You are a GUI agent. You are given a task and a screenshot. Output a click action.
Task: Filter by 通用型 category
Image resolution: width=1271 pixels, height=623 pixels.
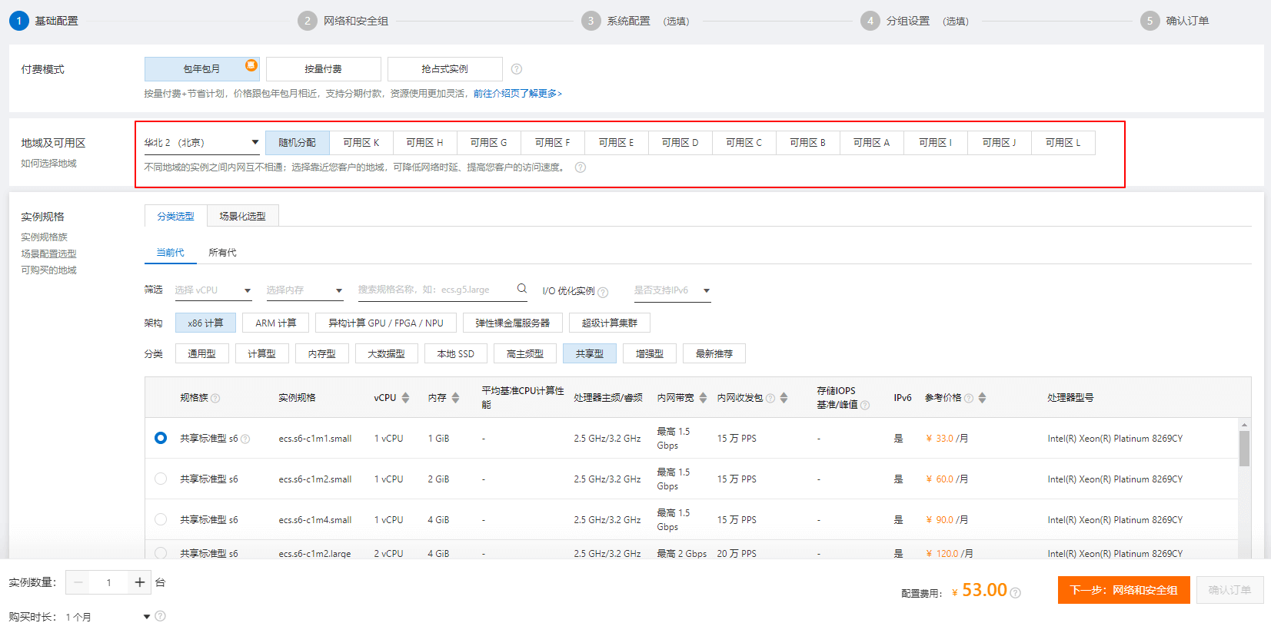tap(201, 353)
